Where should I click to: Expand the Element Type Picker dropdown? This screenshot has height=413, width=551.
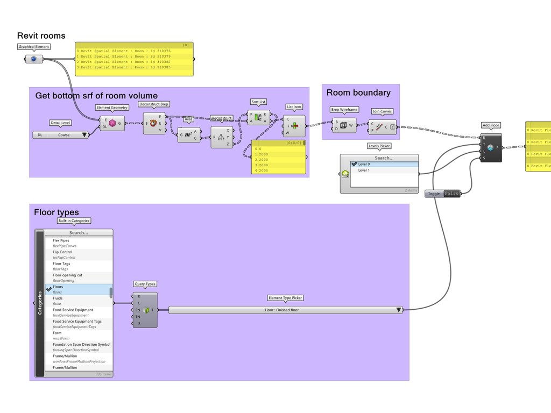(399, 310)
